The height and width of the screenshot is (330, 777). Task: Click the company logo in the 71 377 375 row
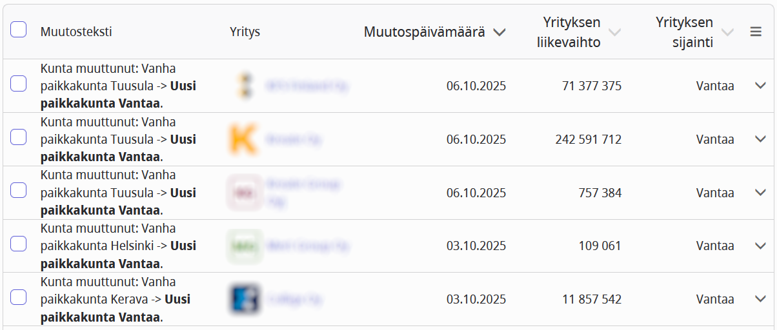click(x=244, y=86)
